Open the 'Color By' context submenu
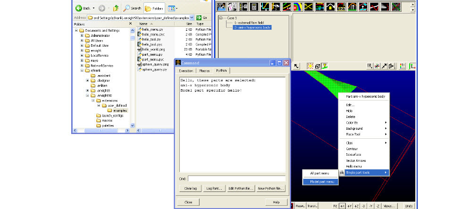Image resolution: width=453 pixels, height=209 pixels. pyautogui.click(x=364, y=123)
